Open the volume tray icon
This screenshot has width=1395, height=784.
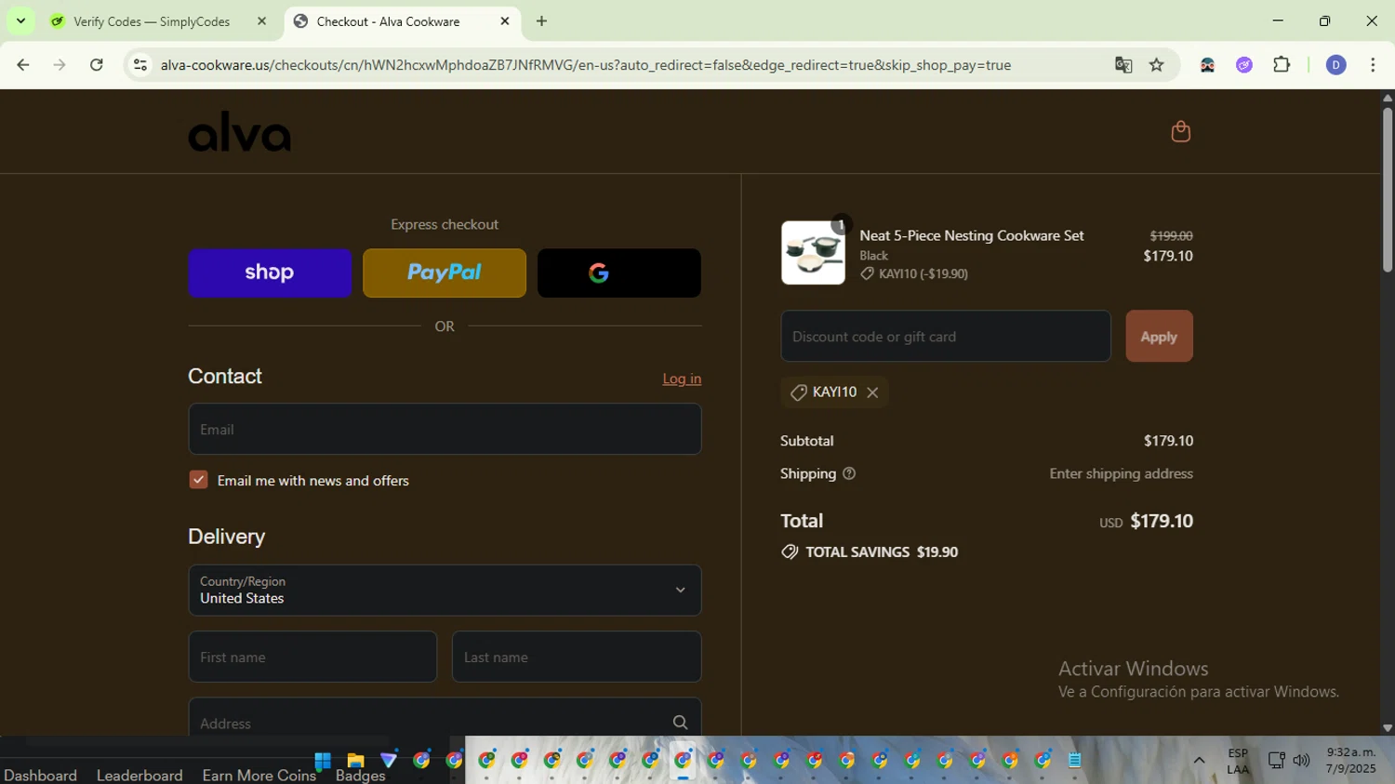coord(1301,761)
